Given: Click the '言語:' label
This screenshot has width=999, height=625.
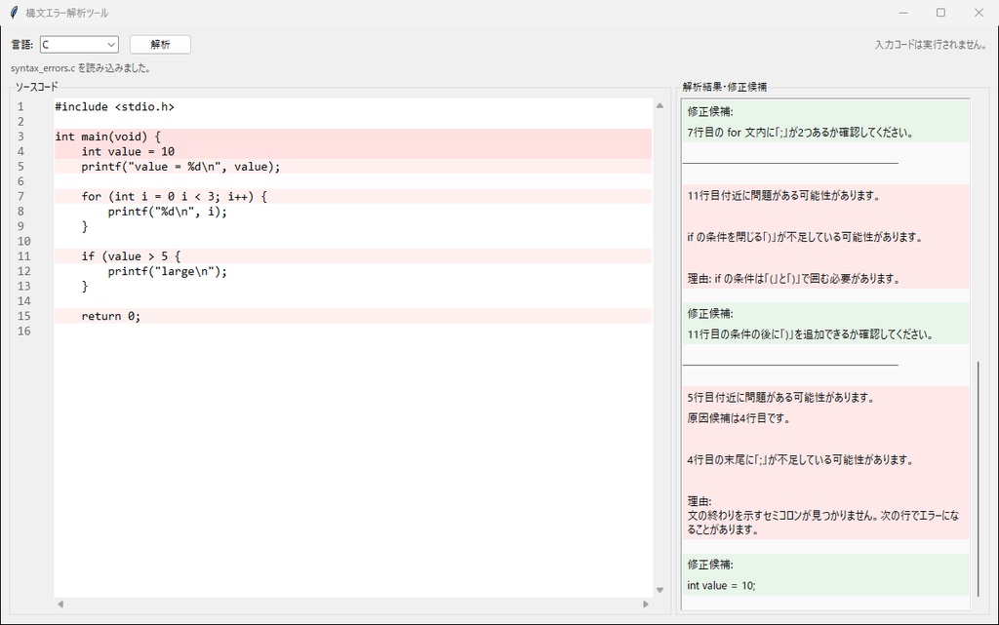Looking at the screenshot, I should (x=22, y=45).
